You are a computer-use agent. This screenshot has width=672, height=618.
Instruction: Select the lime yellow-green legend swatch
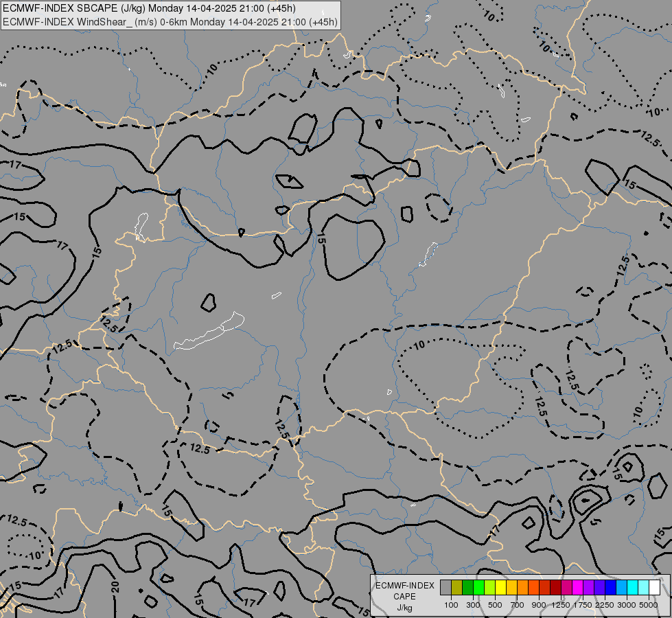(x=490, y=588)
